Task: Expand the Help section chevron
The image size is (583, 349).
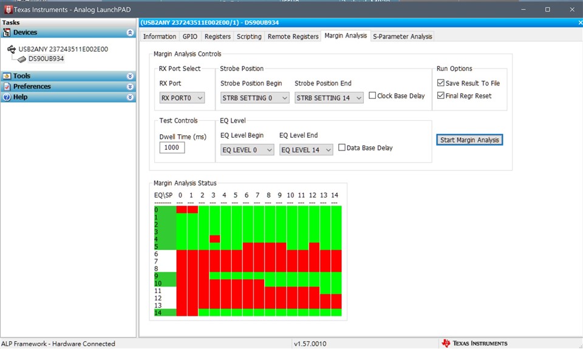Action: (130, 97)
